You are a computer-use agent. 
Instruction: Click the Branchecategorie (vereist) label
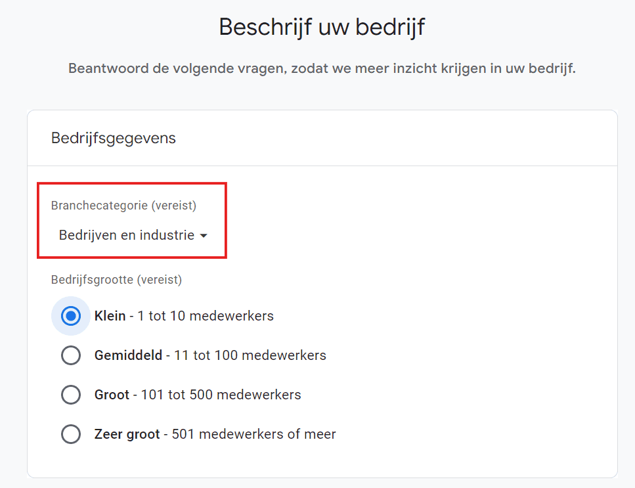[123, 206]
